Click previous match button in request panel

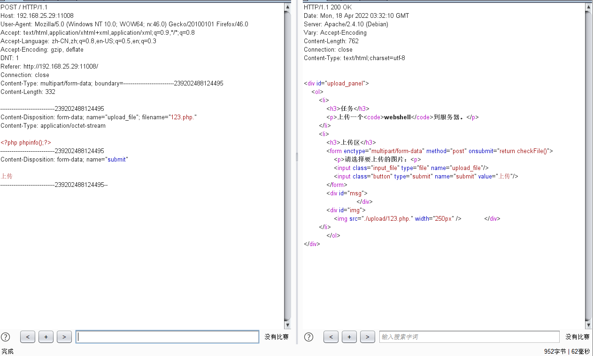pos(28,337)
